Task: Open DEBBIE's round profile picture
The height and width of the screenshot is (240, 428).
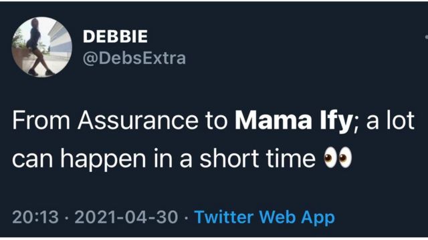Action: (x=41, y=47)
